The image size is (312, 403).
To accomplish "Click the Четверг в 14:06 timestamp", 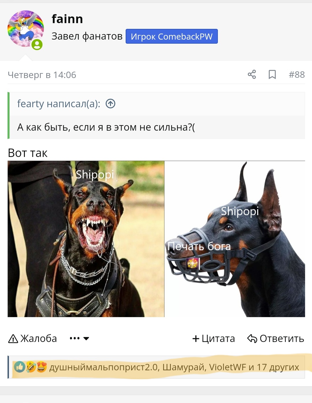I will coord(42,75).
